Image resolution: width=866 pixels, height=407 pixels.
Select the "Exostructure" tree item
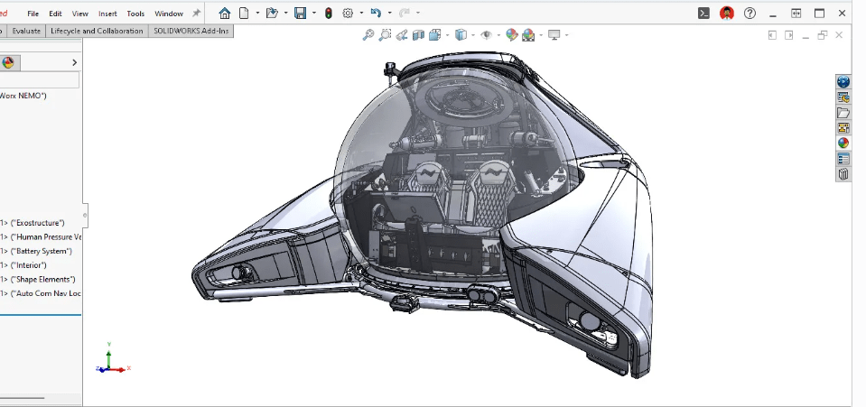tap(32, 223)
